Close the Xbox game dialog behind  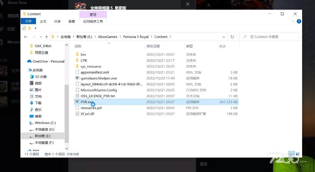pyautogui.click(x=188, y=4)
